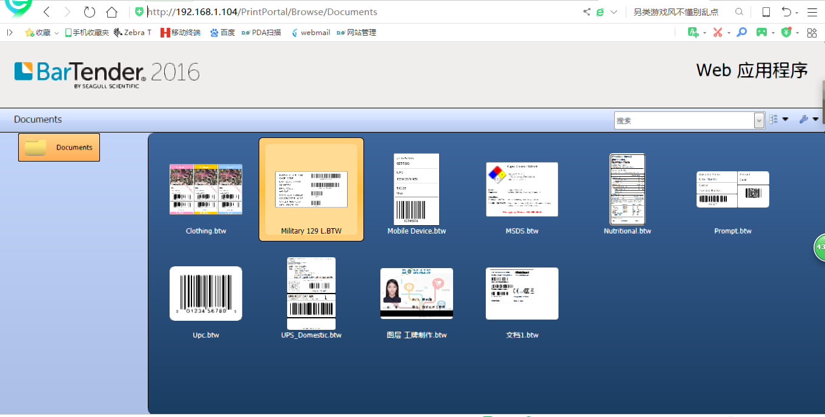Click the share icon in address bar
The height and width of the screenshot is (417, 825).
pos(586,12)
